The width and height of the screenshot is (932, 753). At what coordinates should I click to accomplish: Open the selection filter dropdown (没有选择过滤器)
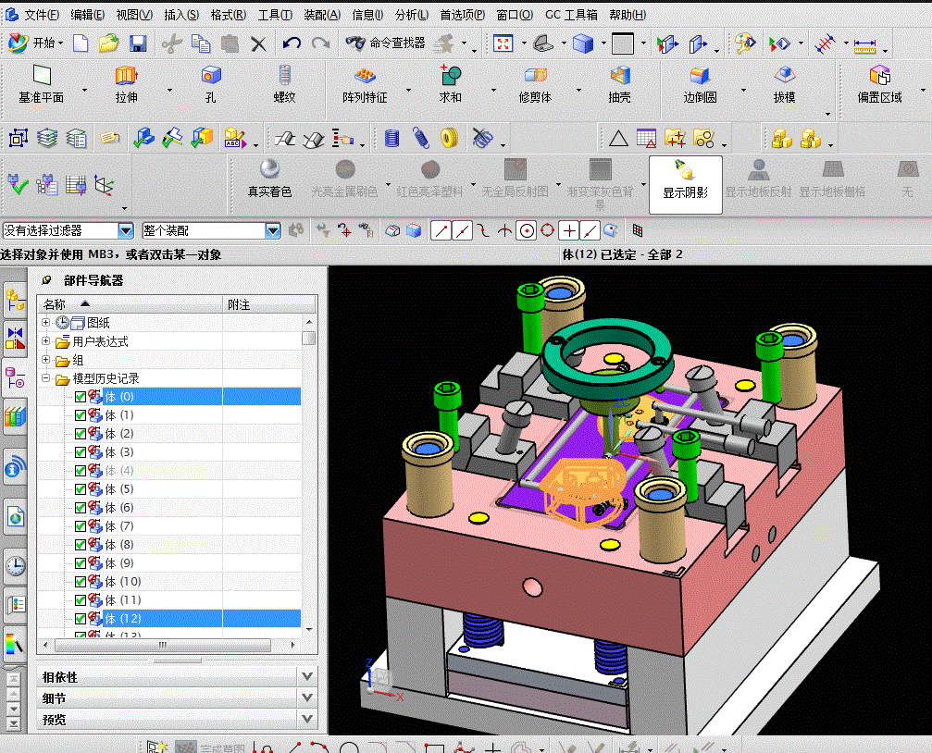[x=126, y=230]
